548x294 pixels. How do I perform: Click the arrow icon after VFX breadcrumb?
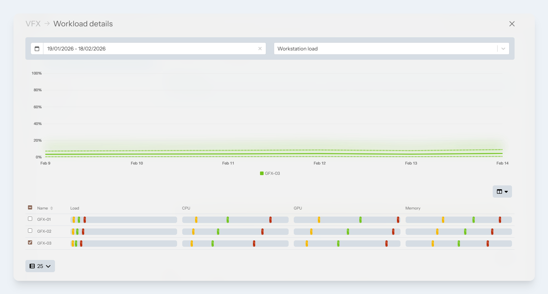[47, 23]
